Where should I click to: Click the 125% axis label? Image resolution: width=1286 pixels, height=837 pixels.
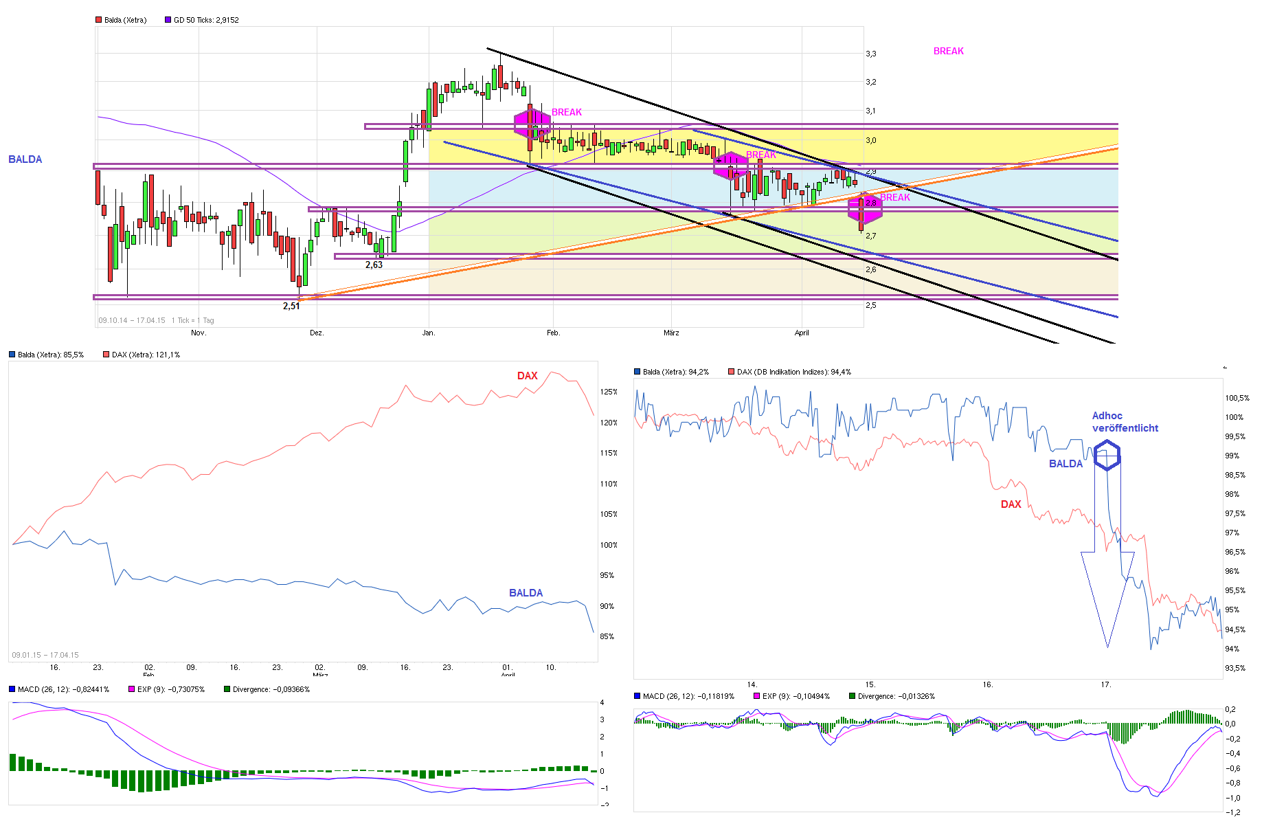coord(609,392)
